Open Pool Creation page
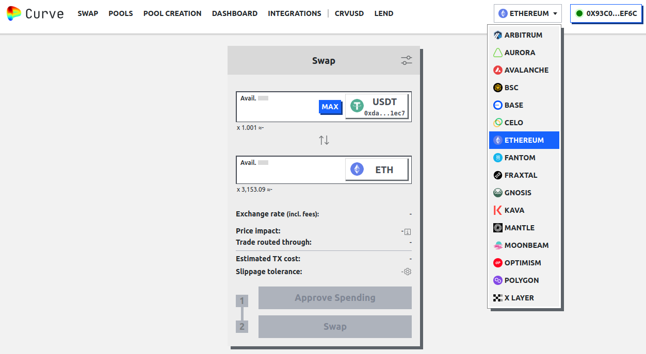646x354 pixels. pyautogui.click(x=172, y=13)
